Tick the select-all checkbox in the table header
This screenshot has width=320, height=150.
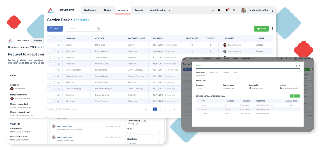pyautogui.click(x=50, y=38)
